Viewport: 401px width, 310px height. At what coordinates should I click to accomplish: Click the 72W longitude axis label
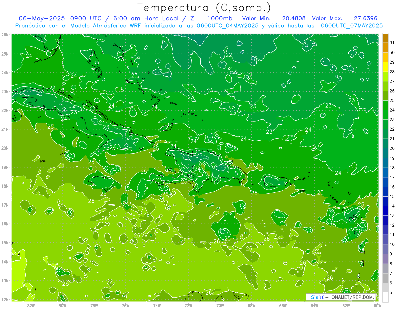(188, 306)
